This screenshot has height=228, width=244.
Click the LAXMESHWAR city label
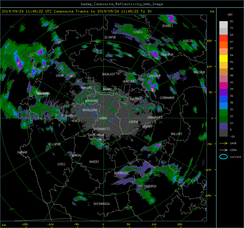pyautogui.click(x=96, y=135)
